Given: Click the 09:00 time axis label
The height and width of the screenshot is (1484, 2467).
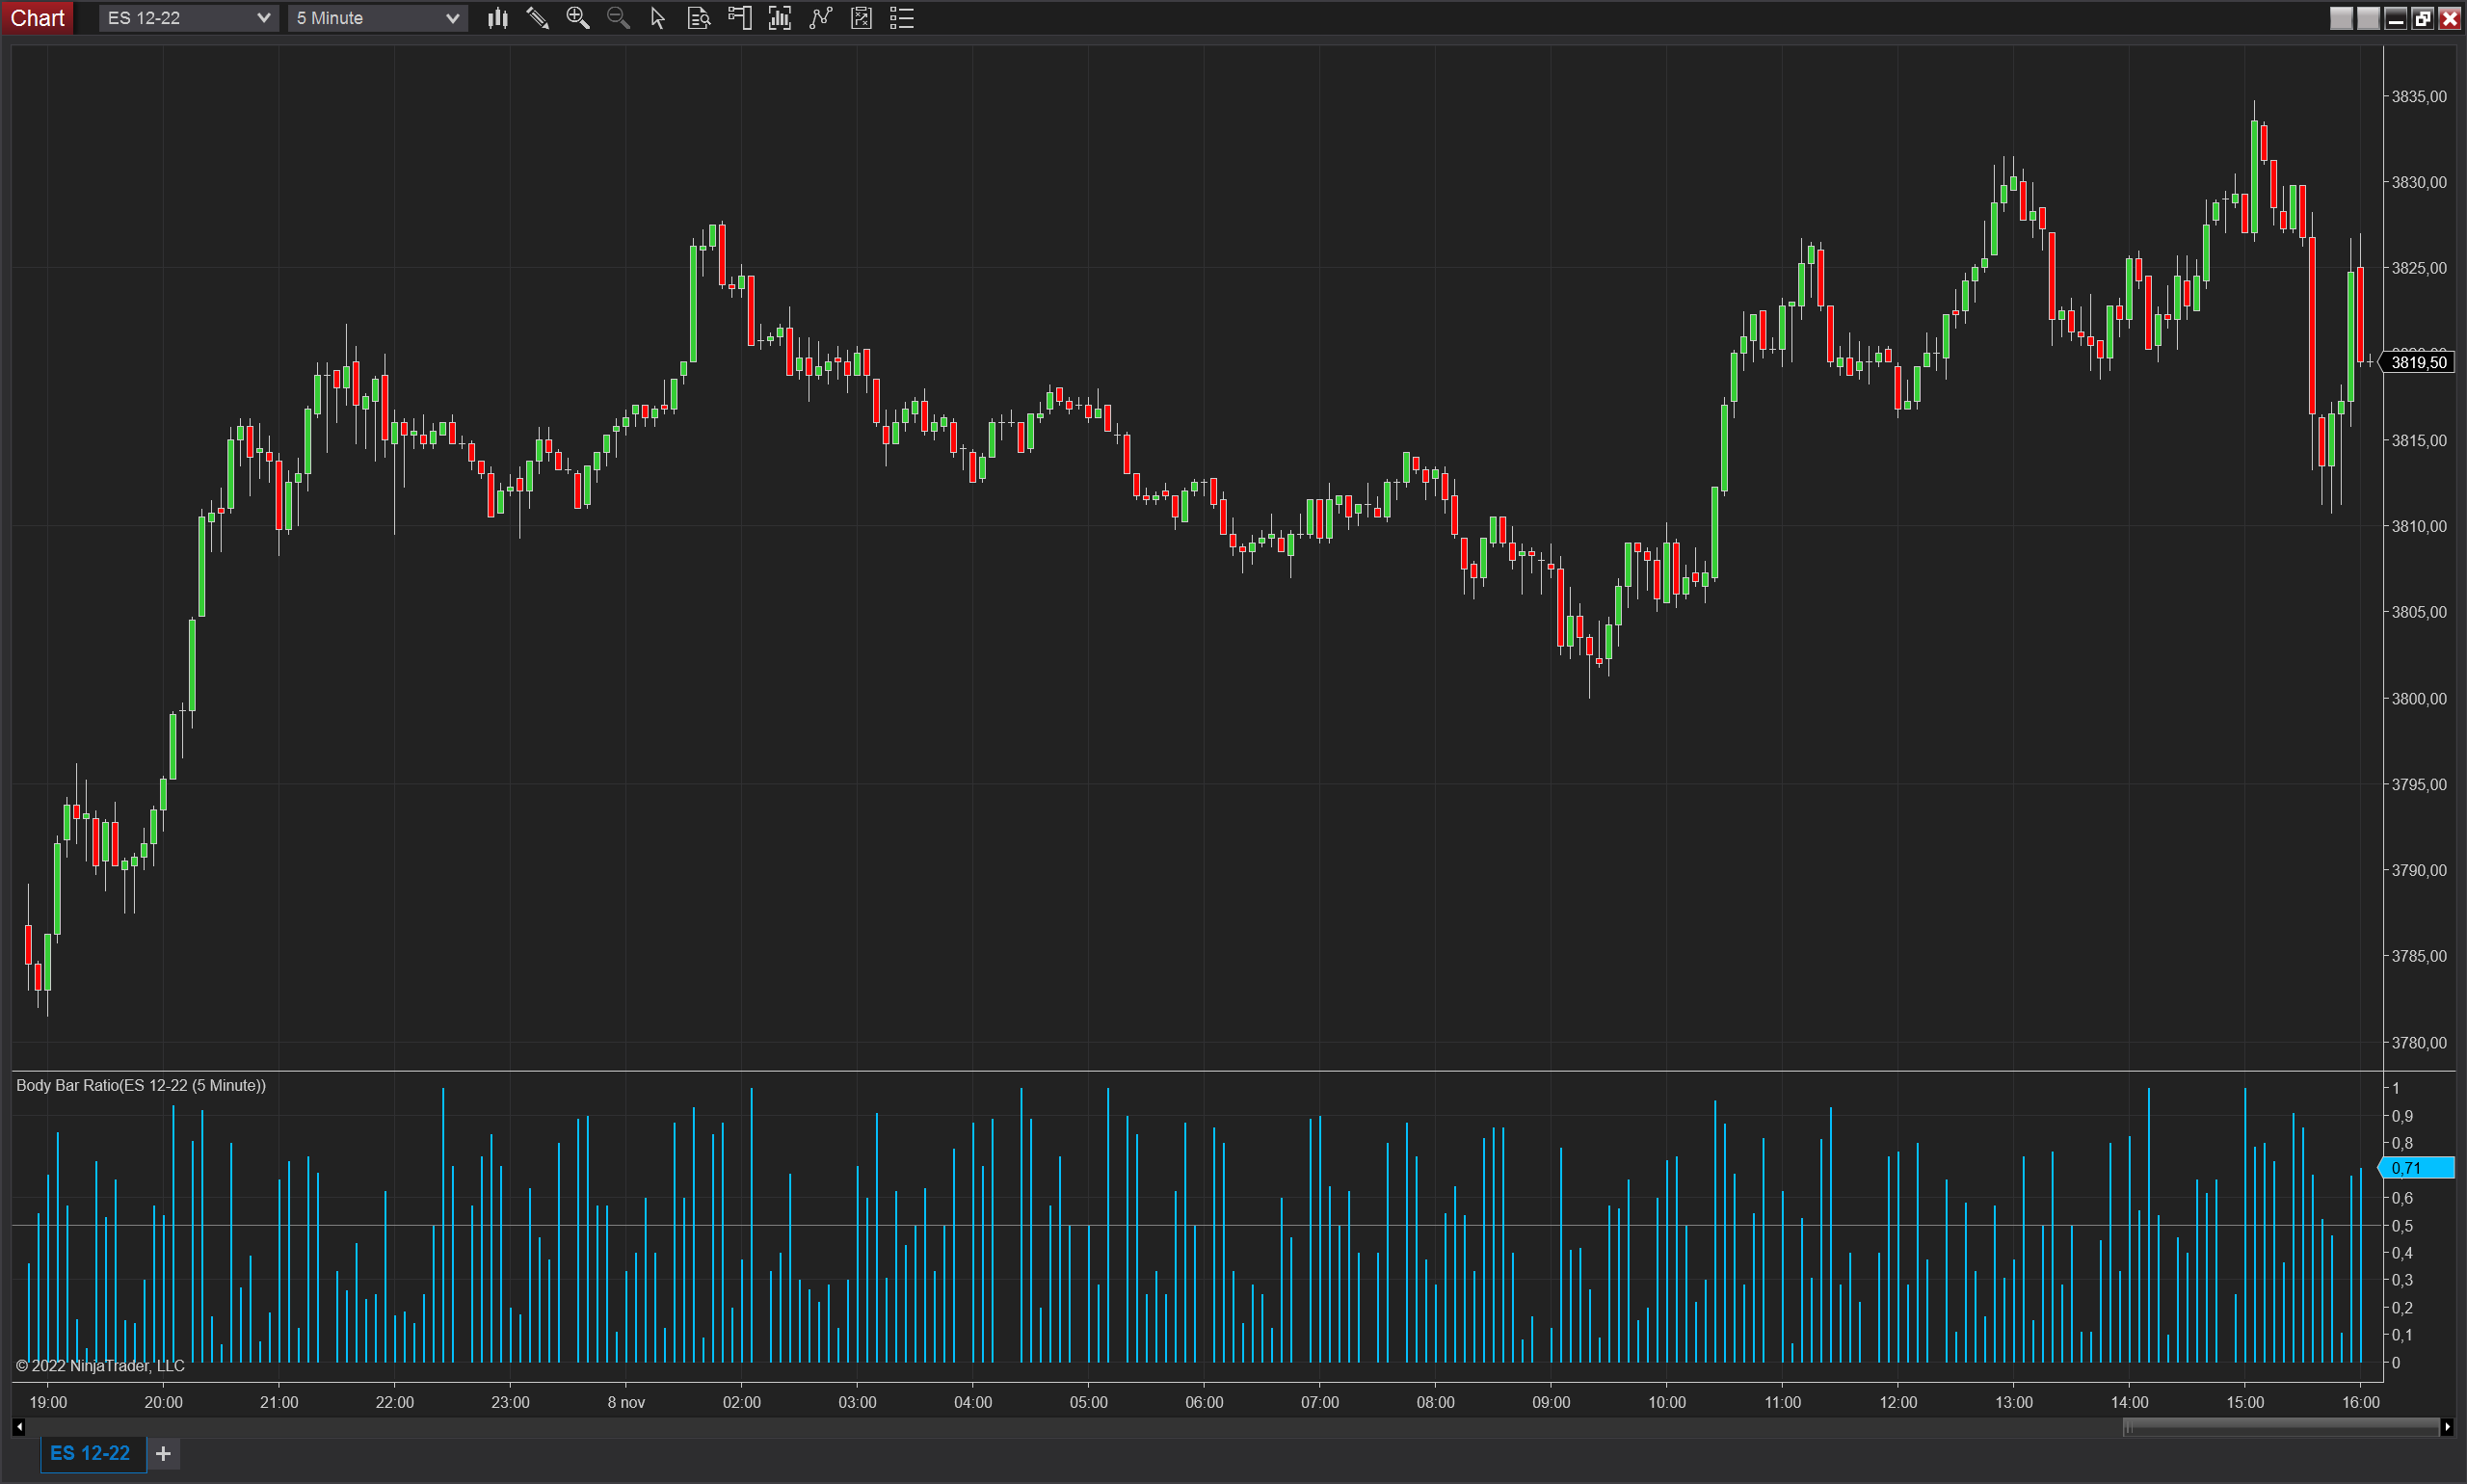Looking at the screenshot, I should (1551, 1402).
